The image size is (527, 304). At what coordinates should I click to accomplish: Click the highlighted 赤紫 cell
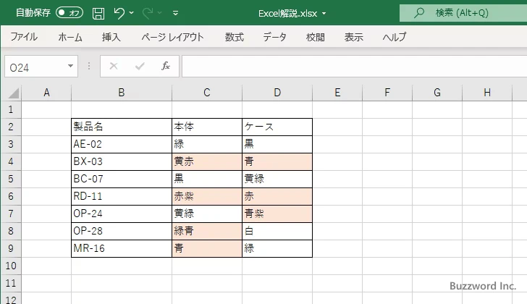point(207,196)
